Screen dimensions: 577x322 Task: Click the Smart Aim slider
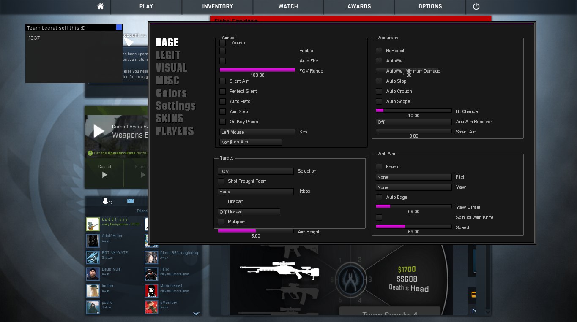point(414,131)
